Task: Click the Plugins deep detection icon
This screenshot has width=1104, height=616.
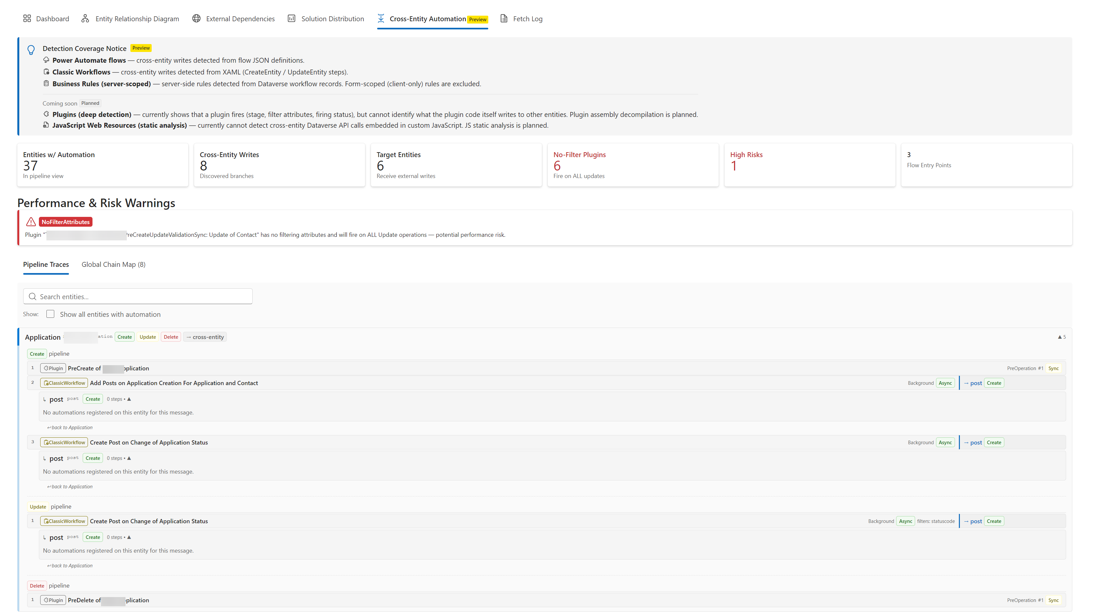Action: 46,114
